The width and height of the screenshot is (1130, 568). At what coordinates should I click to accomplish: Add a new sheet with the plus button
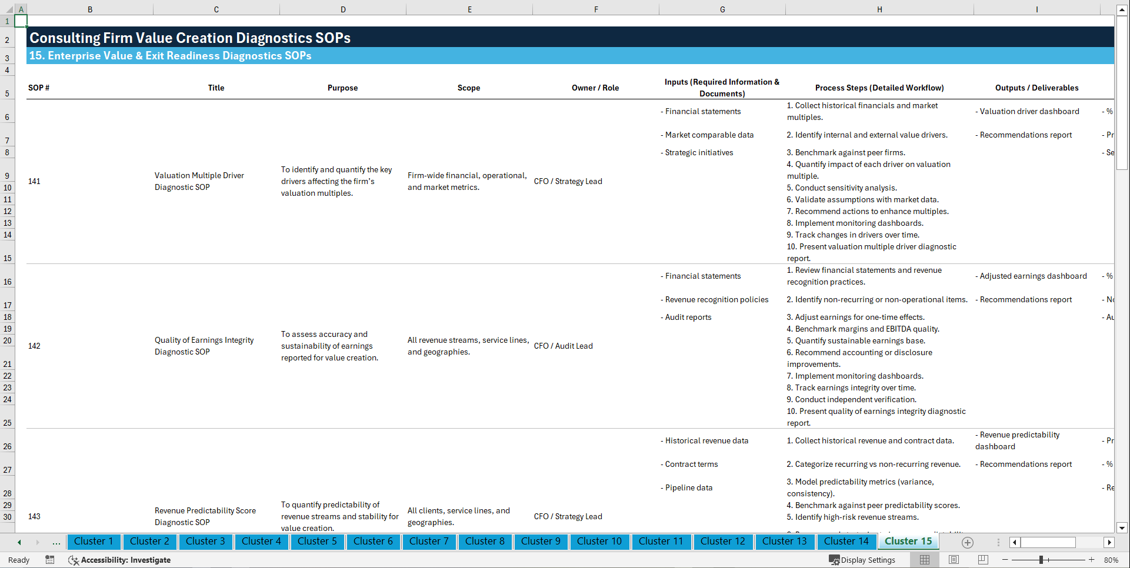click(x=966, y=542)
